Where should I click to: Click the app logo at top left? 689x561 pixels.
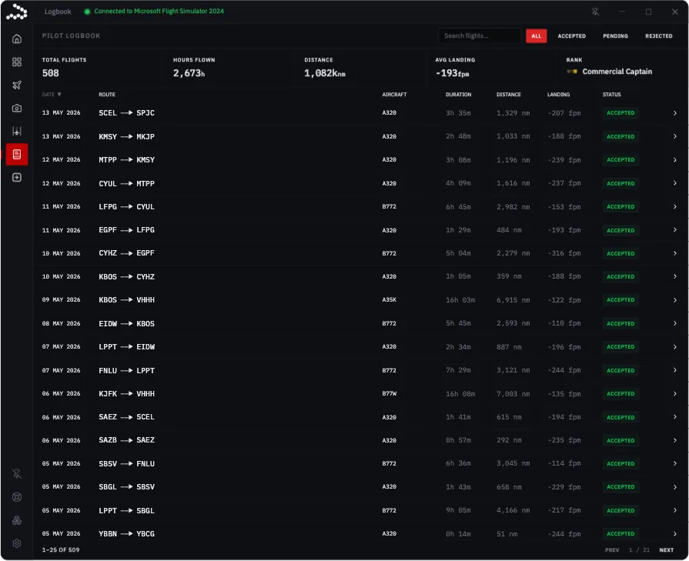(x=17, y=12)
